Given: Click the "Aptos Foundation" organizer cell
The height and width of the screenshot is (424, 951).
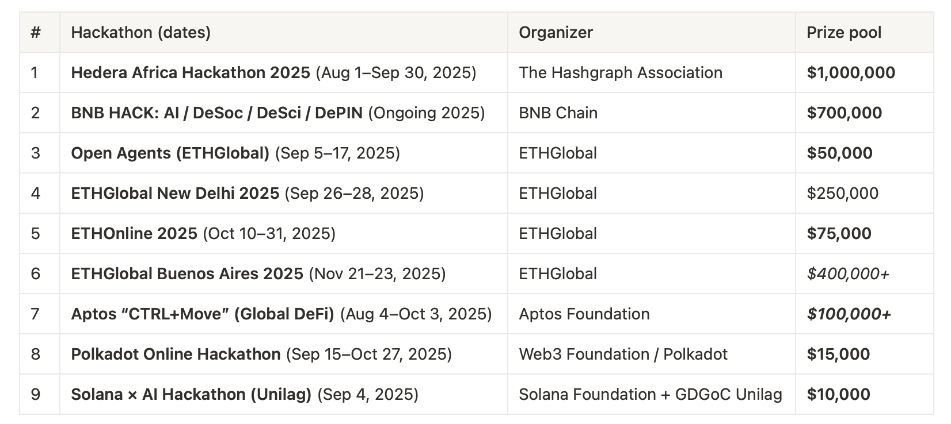Looking at the screenshot, I should tap(584, 314).
